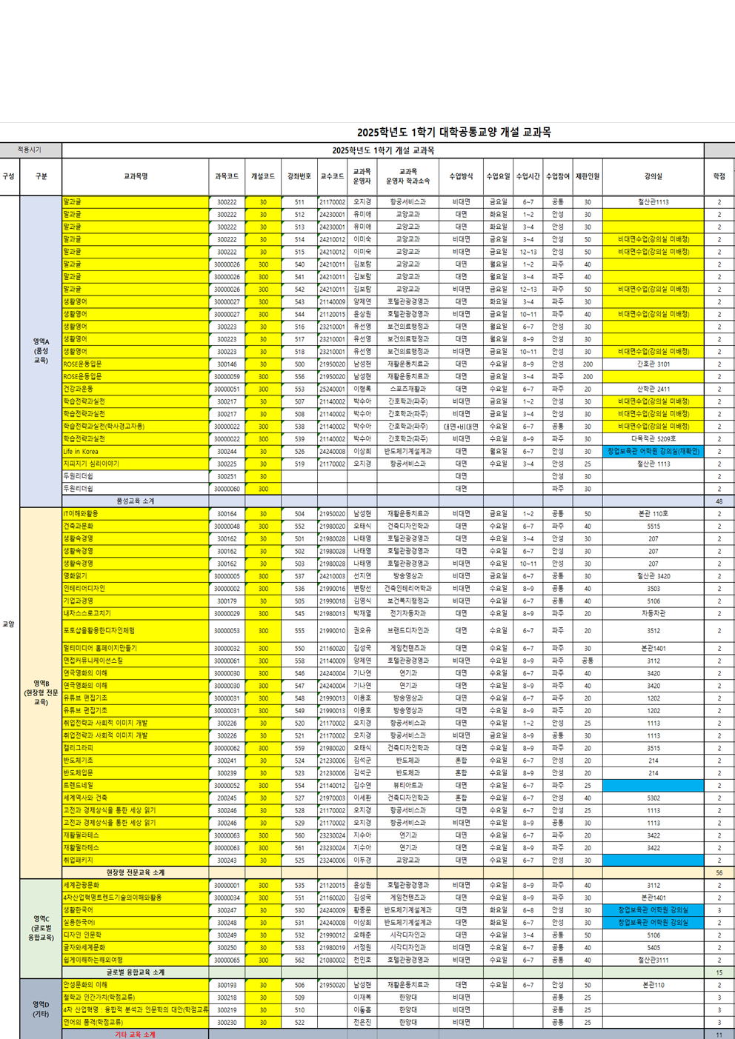Click classroom cell '다목적관 5209호'
The height and width of the screenshot is (1039, 735).
[653, 438]
